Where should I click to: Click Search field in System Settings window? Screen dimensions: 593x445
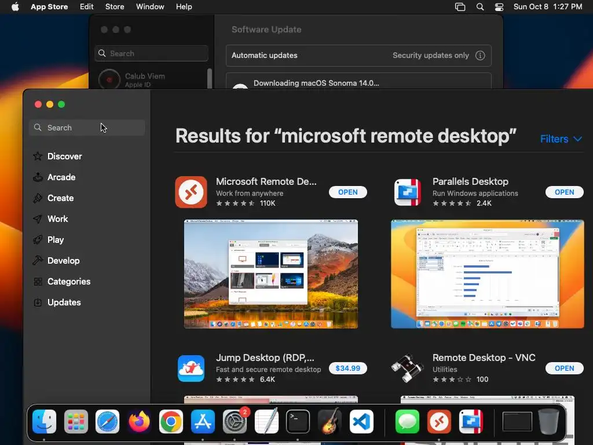pyautogui.click(x=151, y=53)
